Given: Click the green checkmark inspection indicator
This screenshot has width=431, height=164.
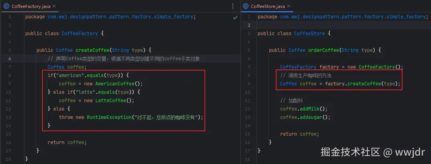Looking at the screenshot, I should [x=235, y=17].
